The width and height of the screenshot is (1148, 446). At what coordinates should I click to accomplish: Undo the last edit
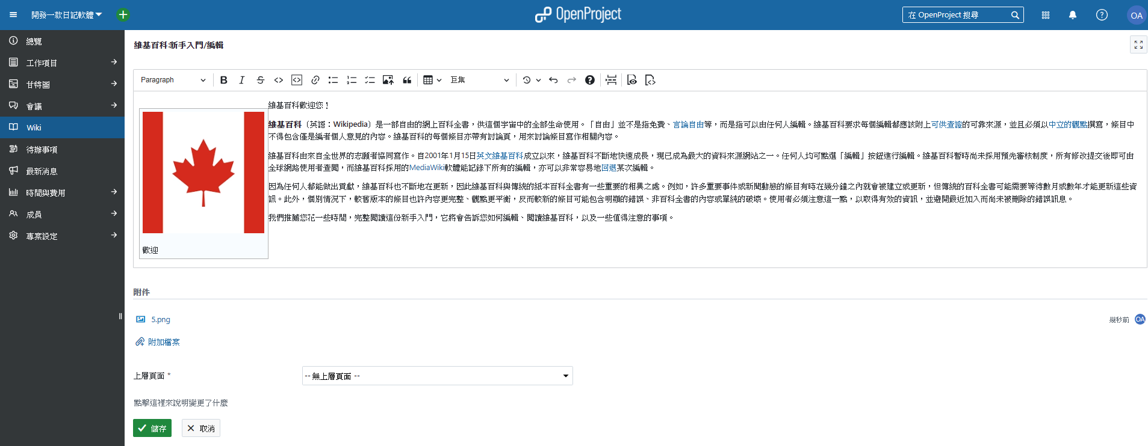click(x=553, y=80)
